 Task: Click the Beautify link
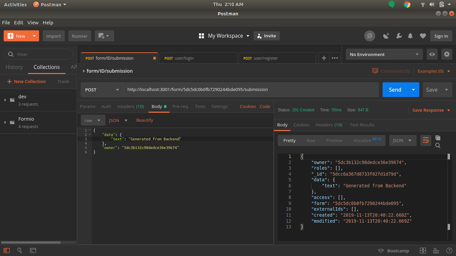tap(145, 120)
